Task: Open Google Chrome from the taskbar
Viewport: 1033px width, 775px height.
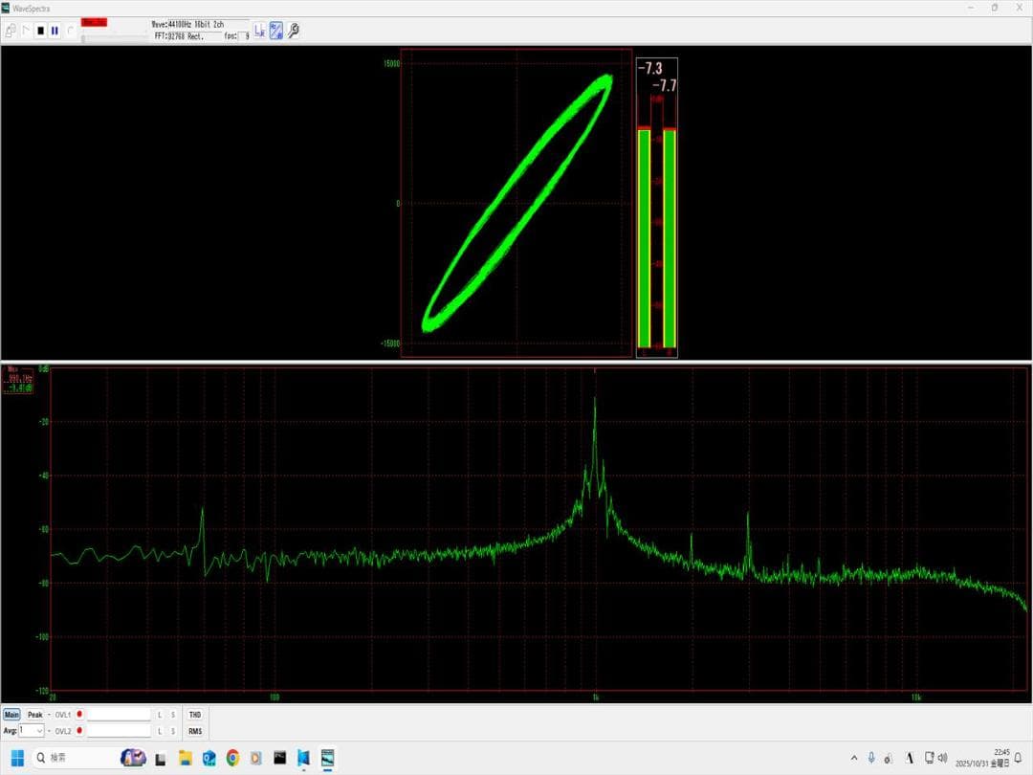Action: (232, 758)
